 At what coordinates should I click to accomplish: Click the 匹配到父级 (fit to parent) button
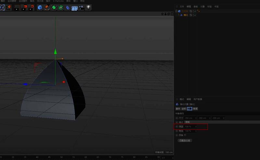pos(185,141)
